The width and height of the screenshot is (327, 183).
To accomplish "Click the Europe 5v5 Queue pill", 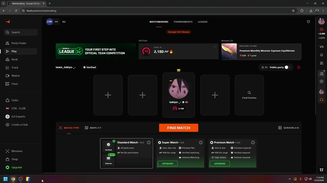I will coord(179,32).
